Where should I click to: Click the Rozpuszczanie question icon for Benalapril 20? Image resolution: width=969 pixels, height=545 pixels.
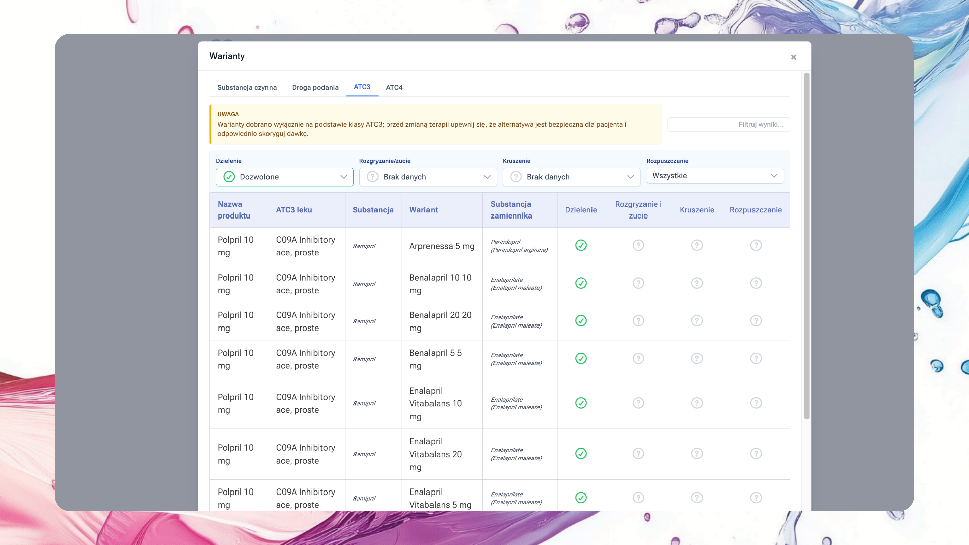[756, 321]
